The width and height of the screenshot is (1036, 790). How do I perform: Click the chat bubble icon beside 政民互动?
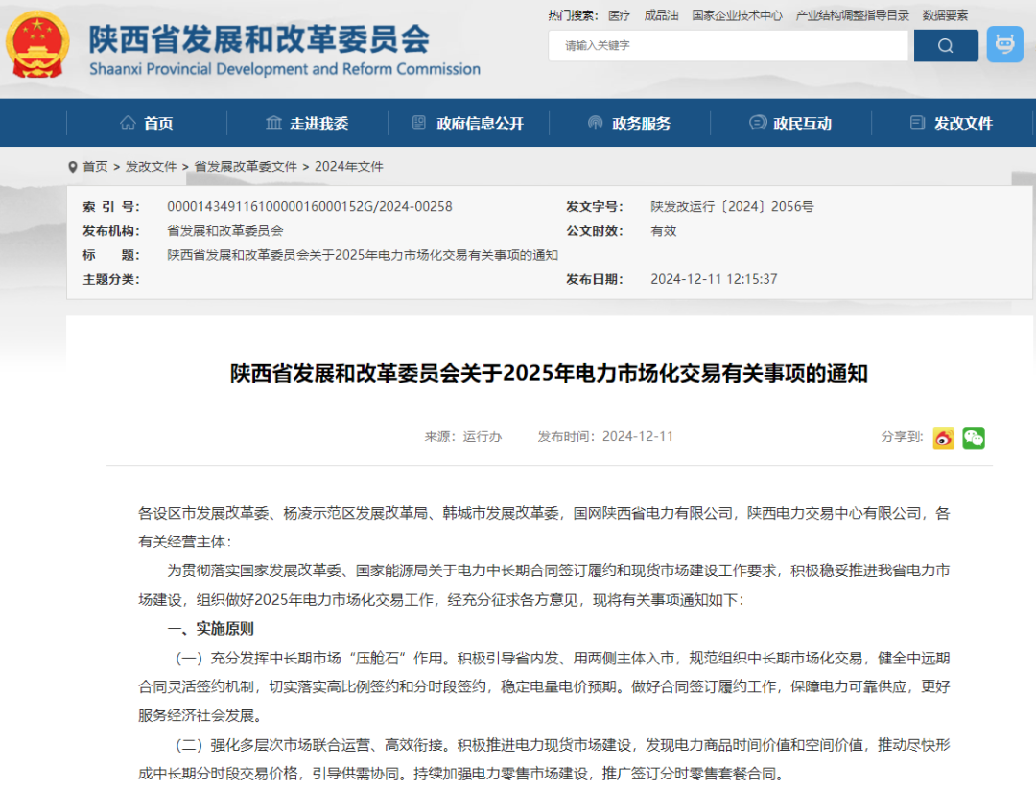tap(758, 123)
